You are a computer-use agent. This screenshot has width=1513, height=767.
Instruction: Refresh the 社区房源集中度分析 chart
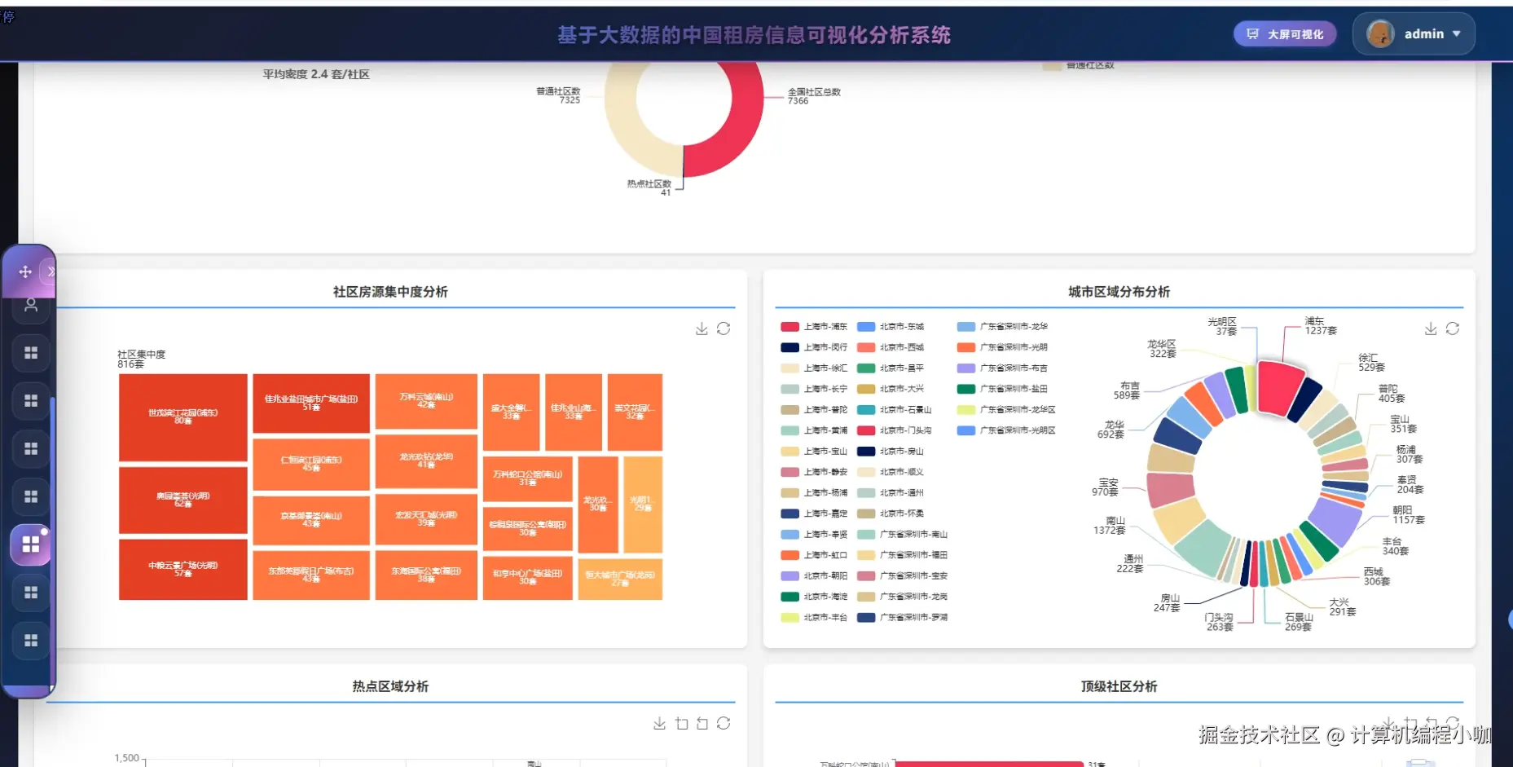click(x=724, y=328)
